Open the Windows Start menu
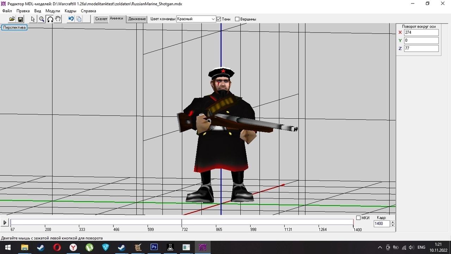Viewport: 451px width, 254px height. click(x=8, y=247)
